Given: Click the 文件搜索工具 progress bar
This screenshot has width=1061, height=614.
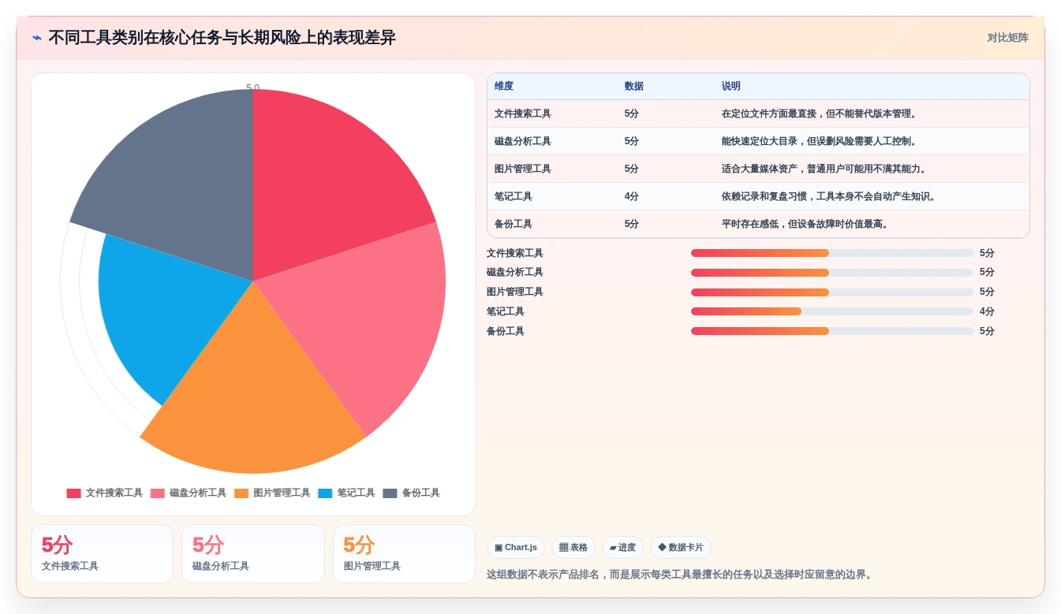Looking at the screenshot, I should tap(832, 253).
